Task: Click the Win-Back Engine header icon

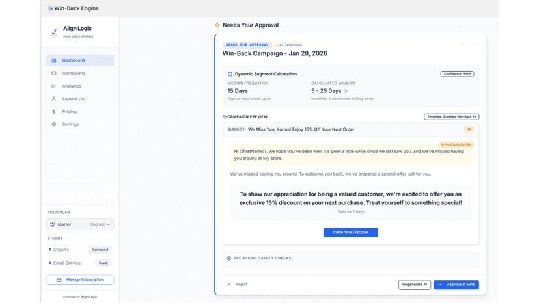Action: (51, 8)
